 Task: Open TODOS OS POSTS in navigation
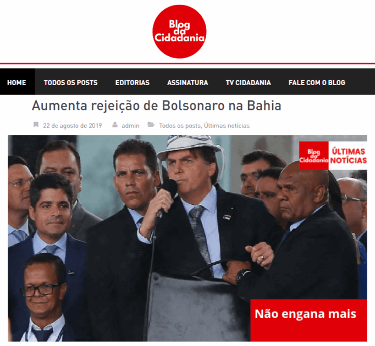70,83
